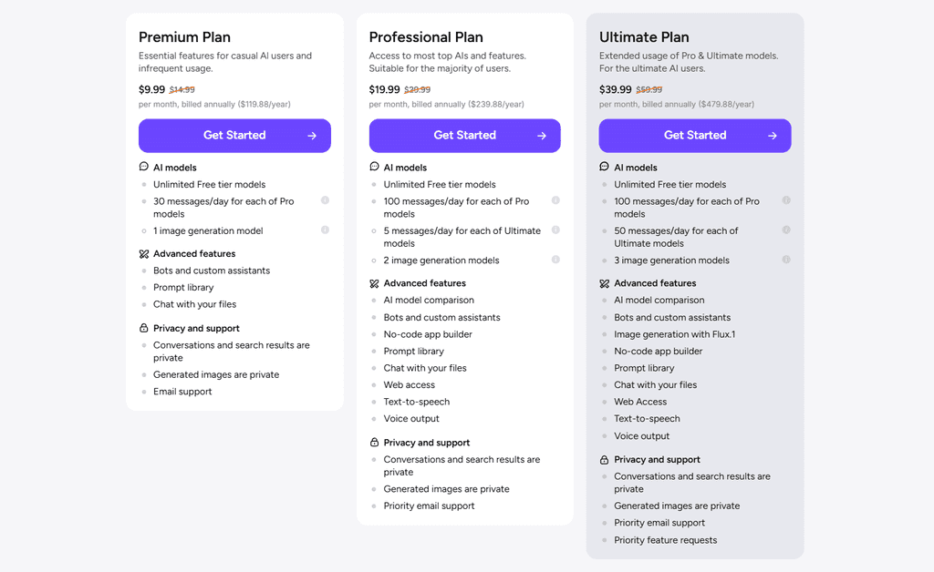934x572 pixels.
Task: Click Get Started on the Ultimate Plan
Action: coord(694,135)
